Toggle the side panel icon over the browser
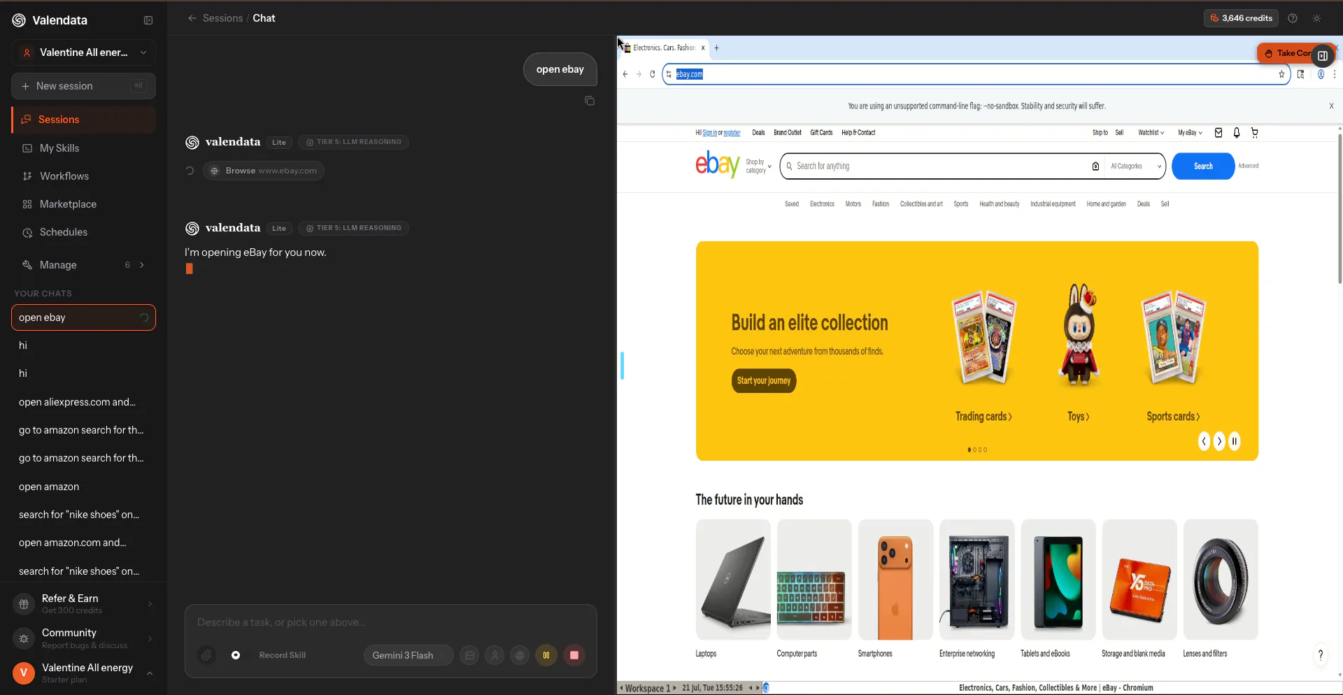This screenshot has height=695, width=1343. (x=1322, y=55)
